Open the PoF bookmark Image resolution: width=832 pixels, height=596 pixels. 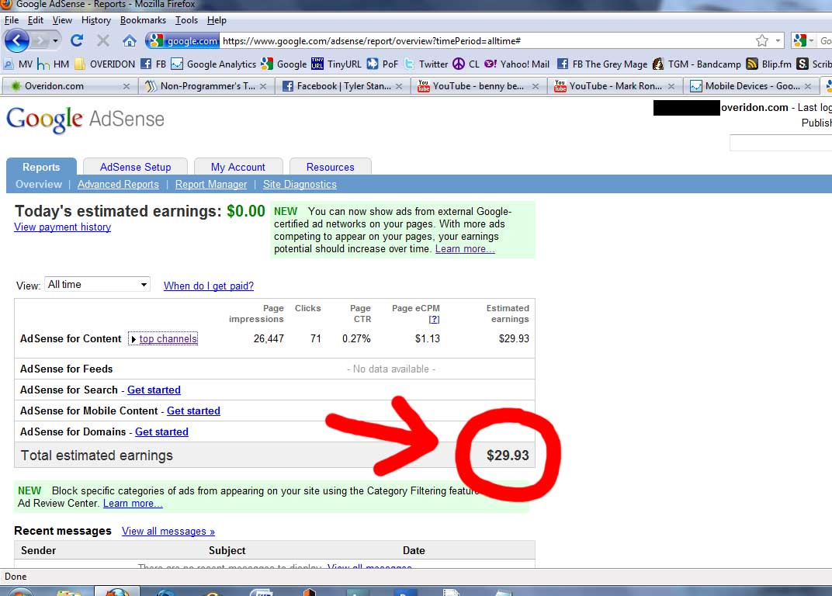[382, 64]
